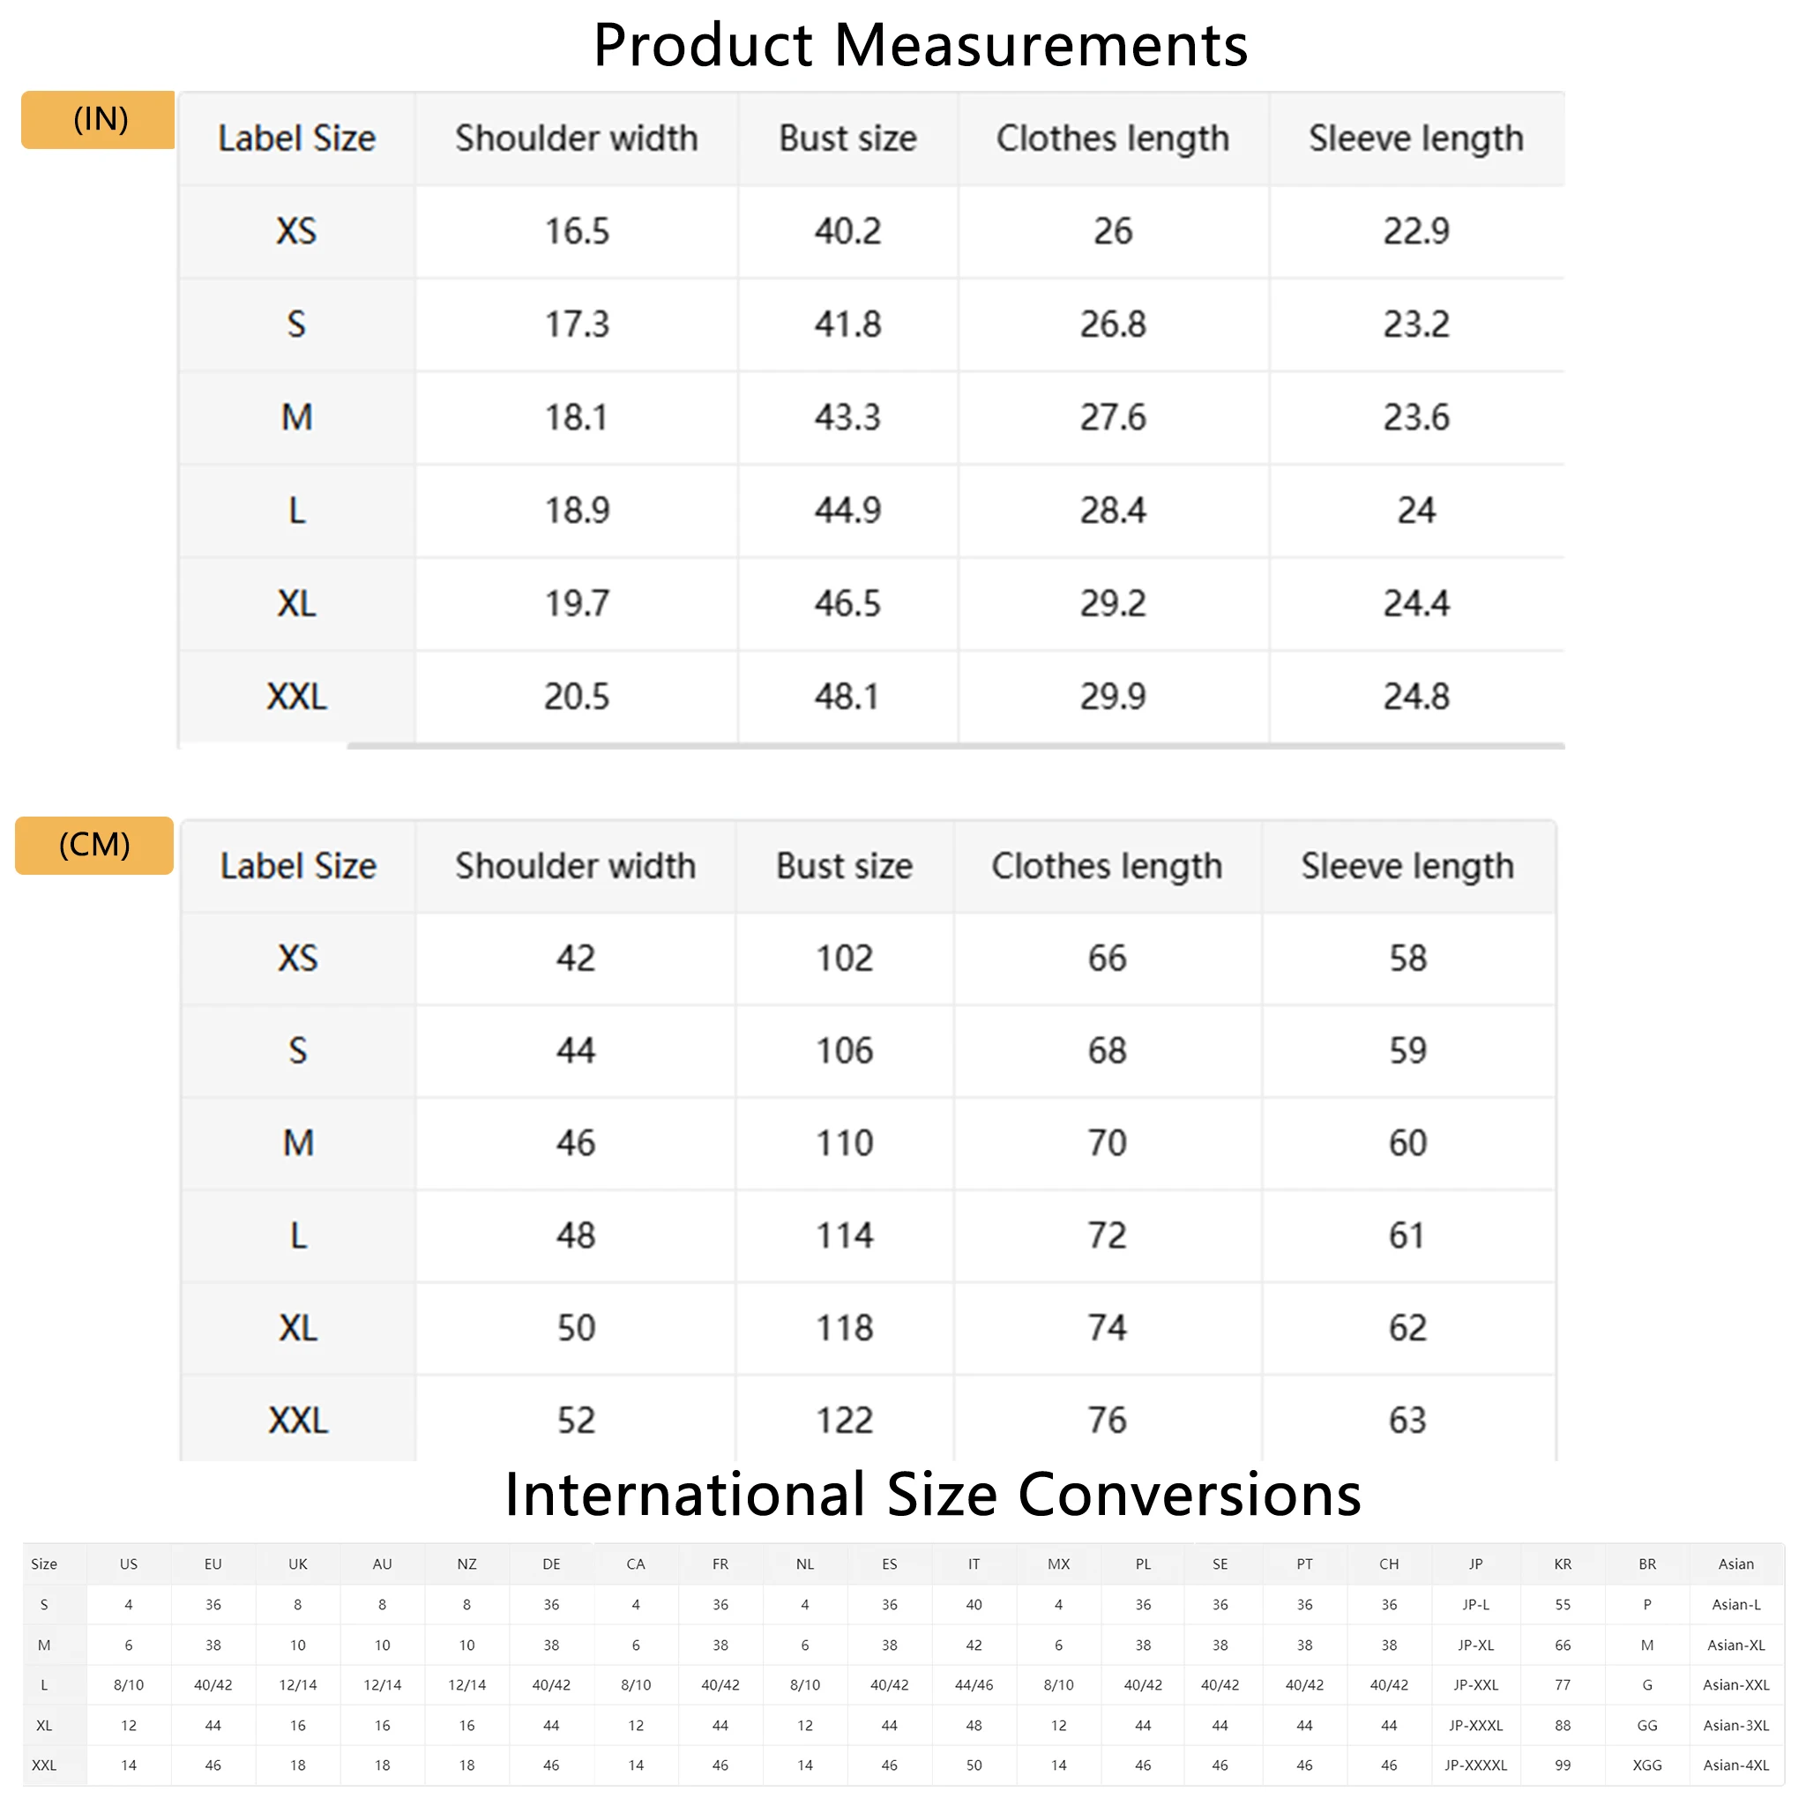Click the XGG cell in BR column
The width and height of the screenshot is (1806, 1806).
(x=1646, y=1765)
